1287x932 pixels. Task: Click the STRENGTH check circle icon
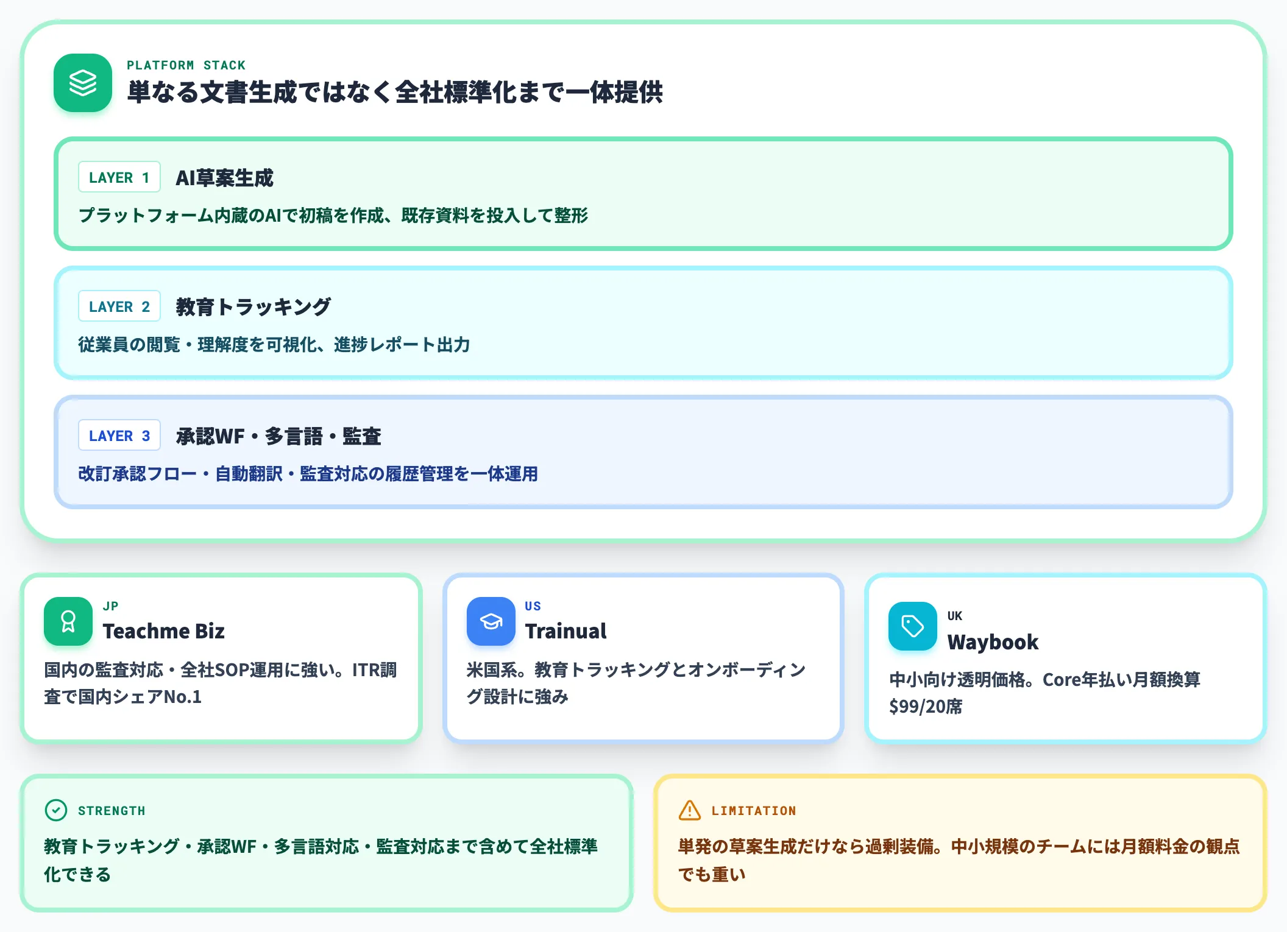coord(56,810)
